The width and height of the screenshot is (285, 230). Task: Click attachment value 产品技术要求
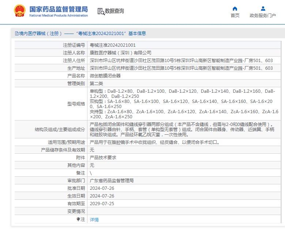(103, 158)
